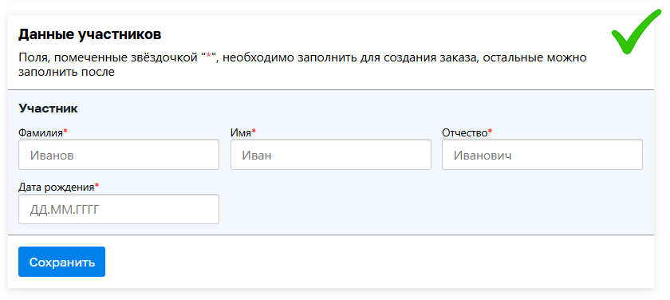Click the Отчество field label

coord(464,132)
